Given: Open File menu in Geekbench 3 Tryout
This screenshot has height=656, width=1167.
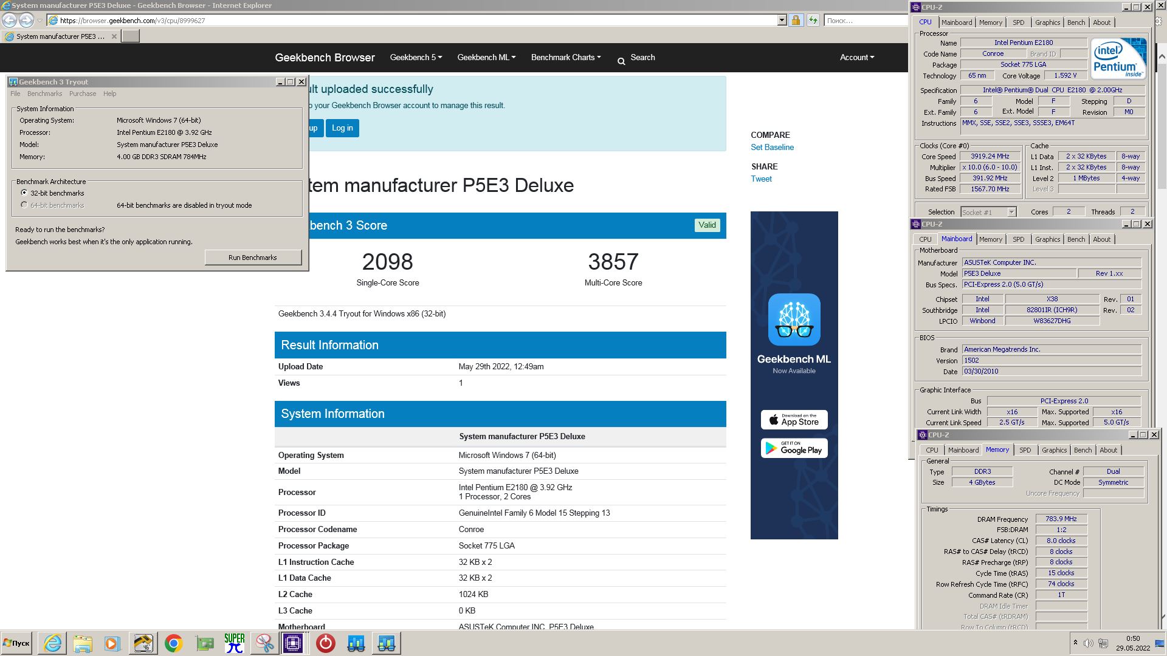Looking at the screenshot, I should pos(15,94).
